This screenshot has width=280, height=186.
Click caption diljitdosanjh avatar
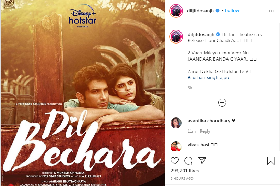tap(176, 37)
